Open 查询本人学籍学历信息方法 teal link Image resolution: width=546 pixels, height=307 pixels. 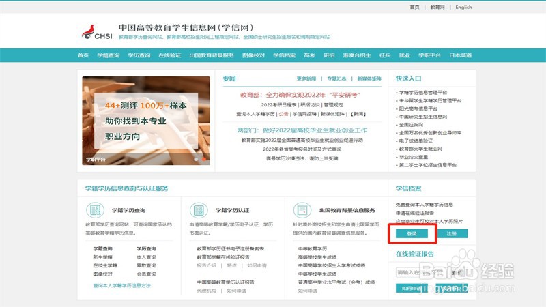click(x=122, y=285)
